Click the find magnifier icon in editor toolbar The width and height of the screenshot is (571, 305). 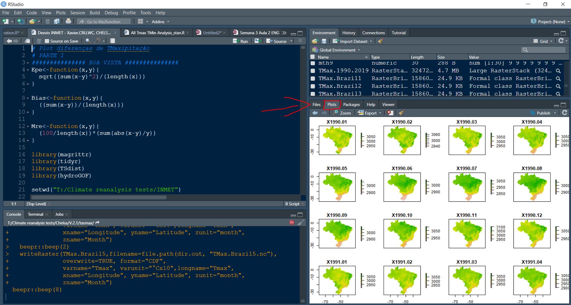[88, 41]
